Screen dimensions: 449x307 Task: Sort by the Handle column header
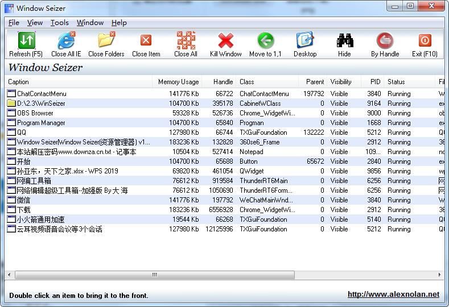(x=219, y=82)
